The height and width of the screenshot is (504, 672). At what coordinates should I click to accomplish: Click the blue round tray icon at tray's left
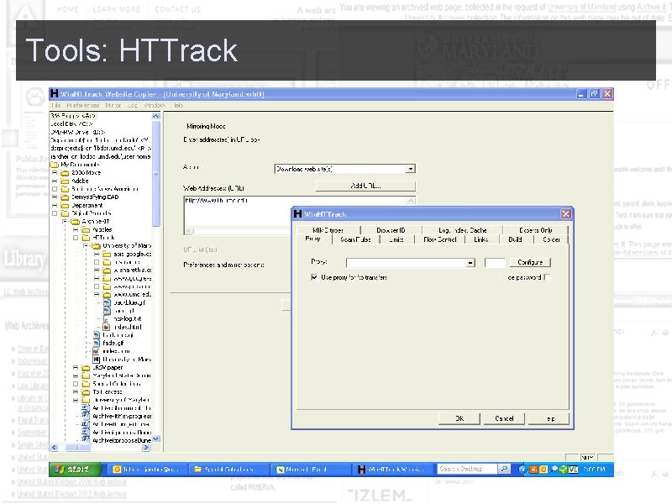coord(522,470)
